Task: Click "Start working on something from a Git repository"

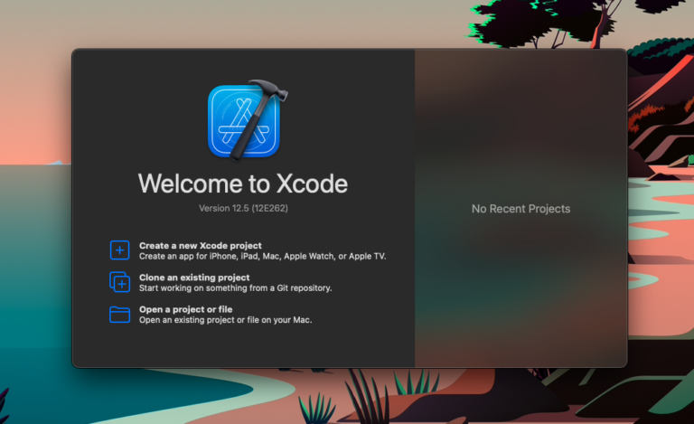Action: tap(236, 288)
